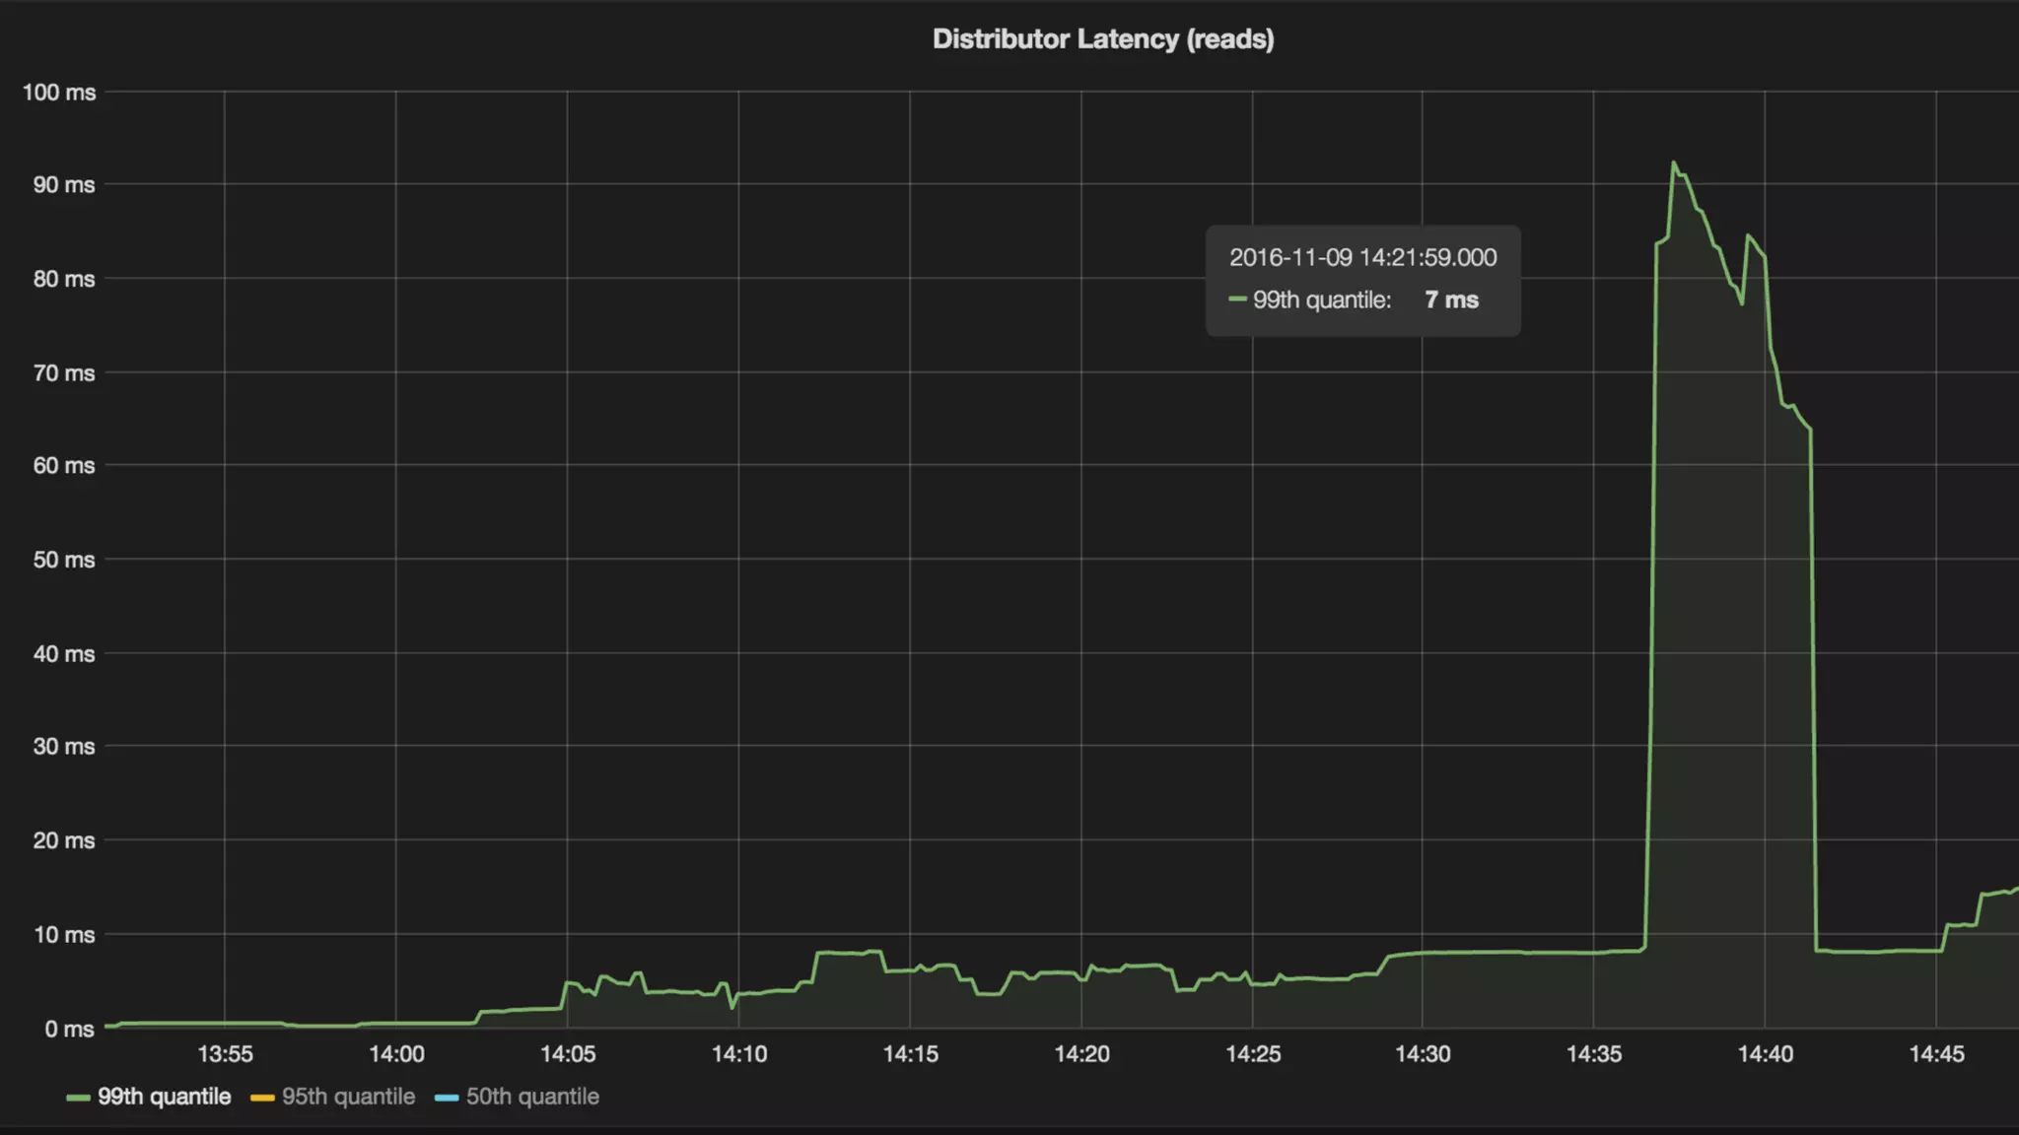The width and height of the screenshot is (2019, 1135).
Task: Click the 14:40 x-axis time label
Action: click(1765, 1054)
